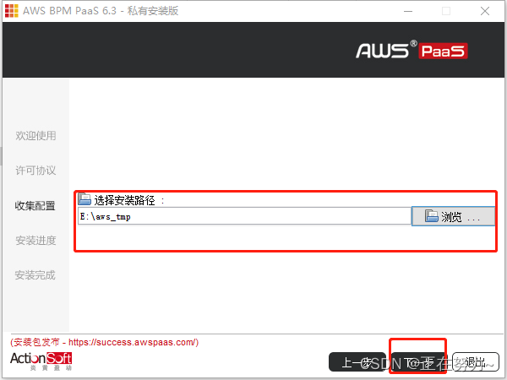
Task: Click the installer app icon in title bar
Action: click(x=12, y=11)
